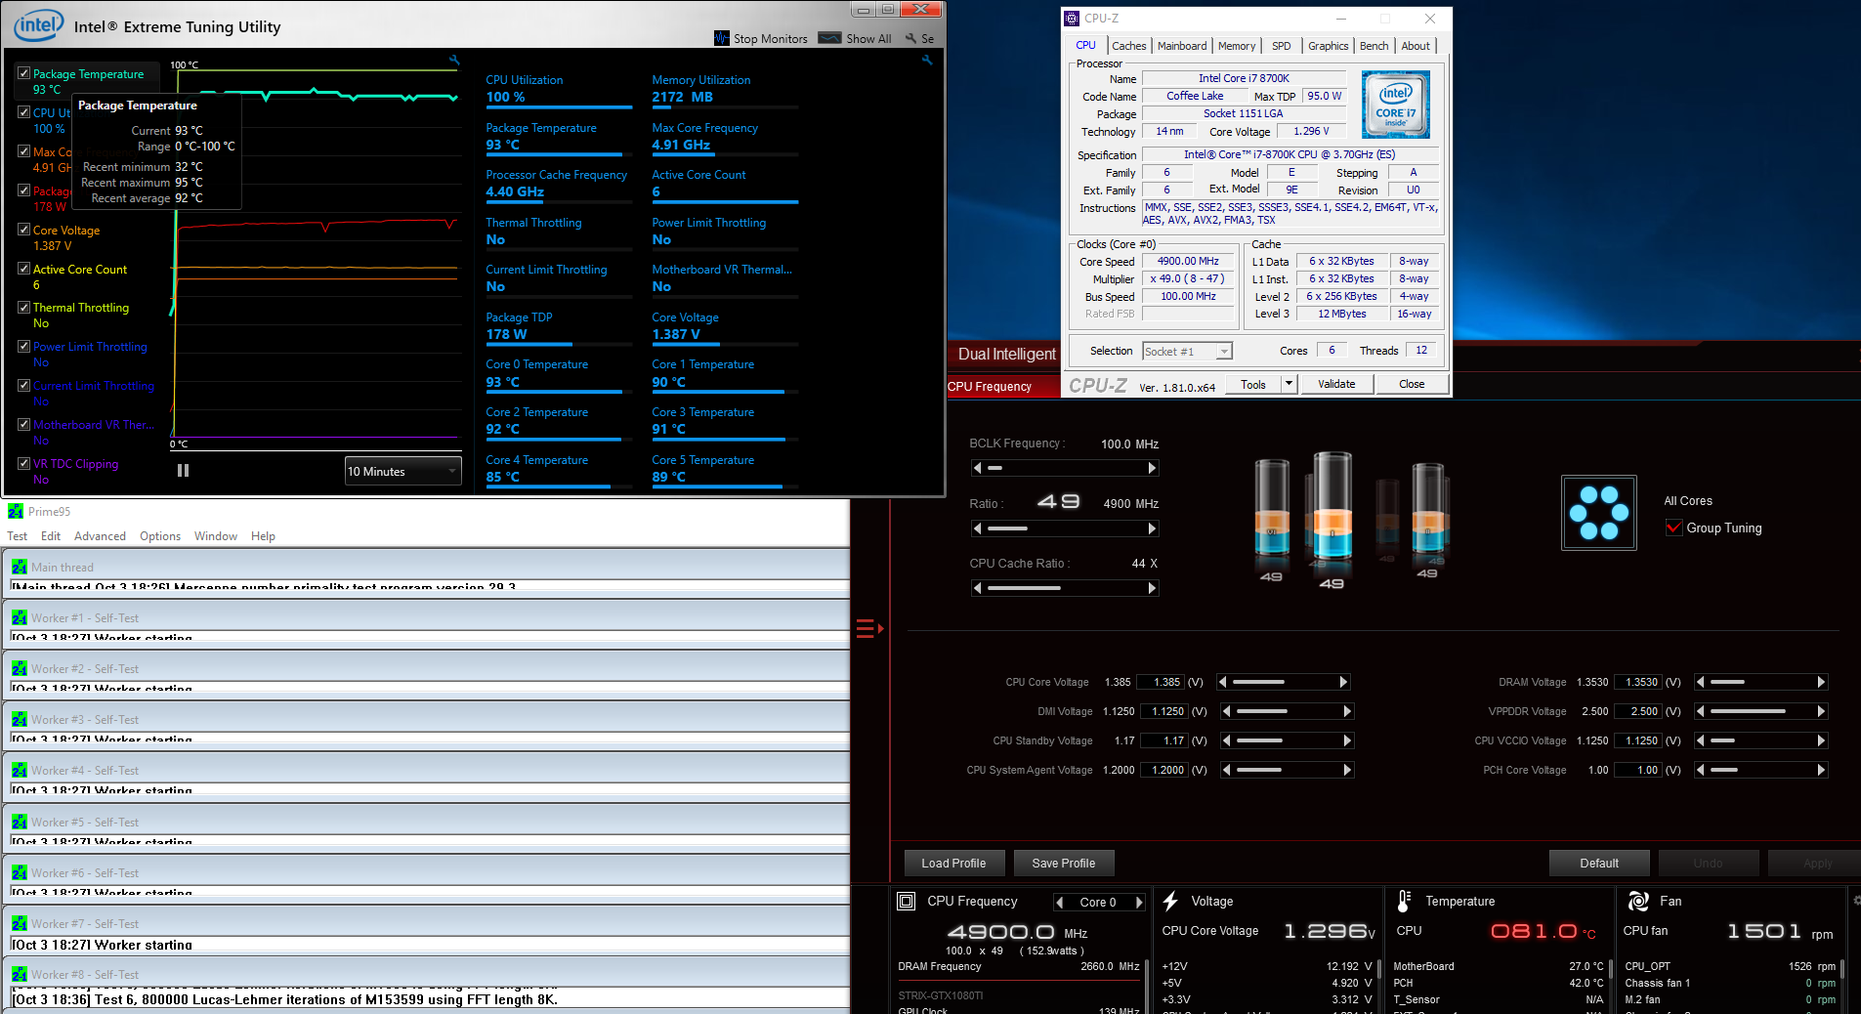Click the CPU Frequency chip icon
1861x1014 pixels.
(x=906, y=902)
